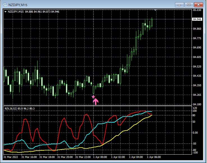The height and width of the screenshot is (163, 207).
Task: Maximize the NZDJPY,M15 chart window
Action: 189,5
